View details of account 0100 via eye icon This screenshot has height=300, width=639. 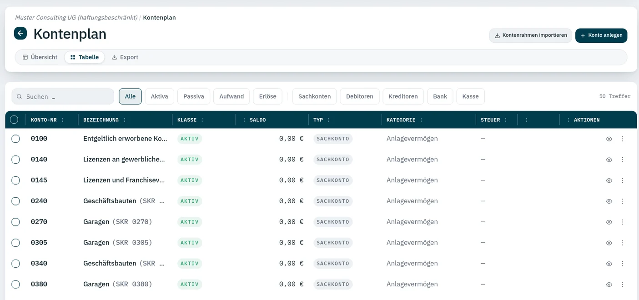coord(609,139)
